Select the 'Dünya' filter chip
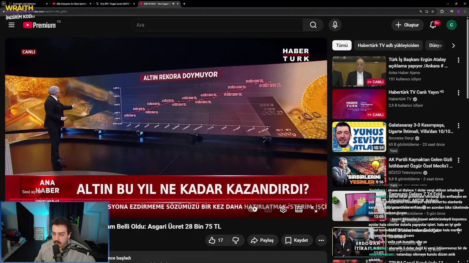 pyautogui.click(x=435, y=45)
